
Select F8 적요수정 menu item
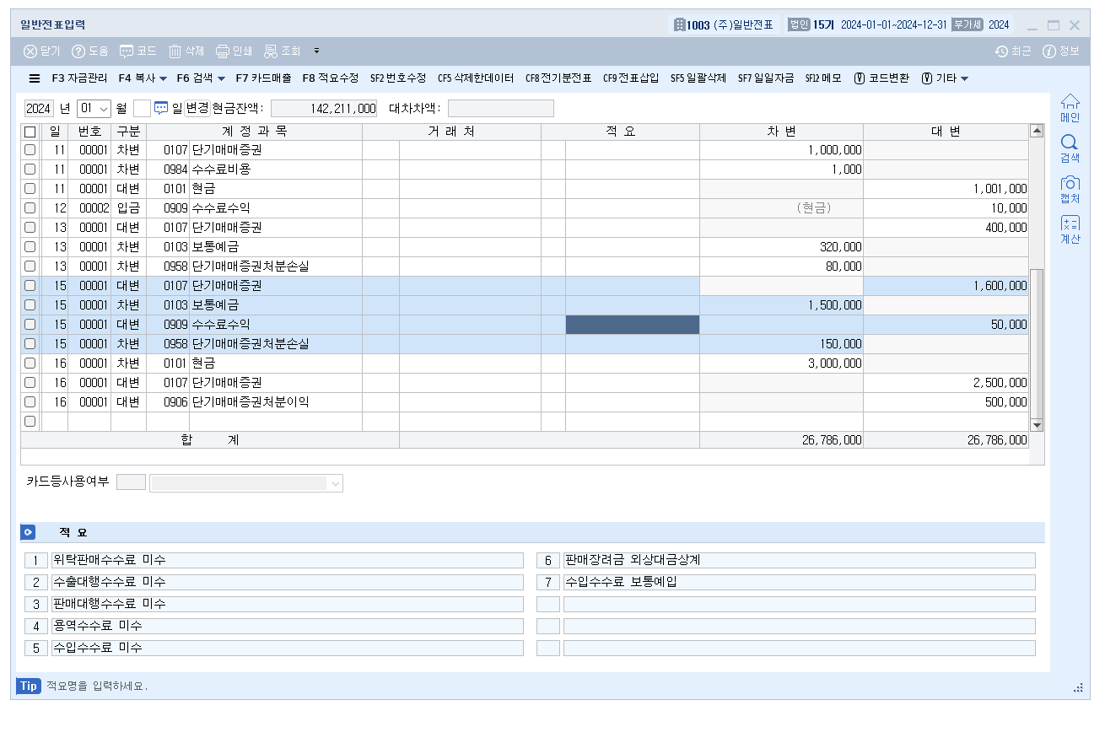point(331,78)
